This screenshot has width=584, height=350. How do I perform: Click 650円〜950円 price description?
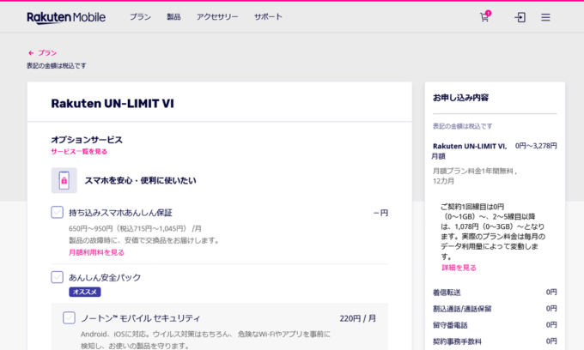coord(135,228)
